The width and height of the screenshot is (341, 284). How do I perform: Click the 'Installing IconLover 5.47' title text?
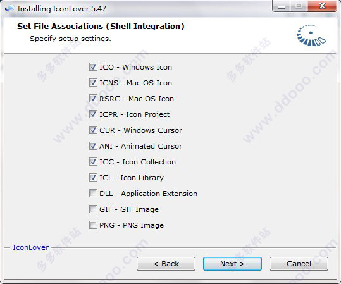pyautogui.click(x=62, y=9)
